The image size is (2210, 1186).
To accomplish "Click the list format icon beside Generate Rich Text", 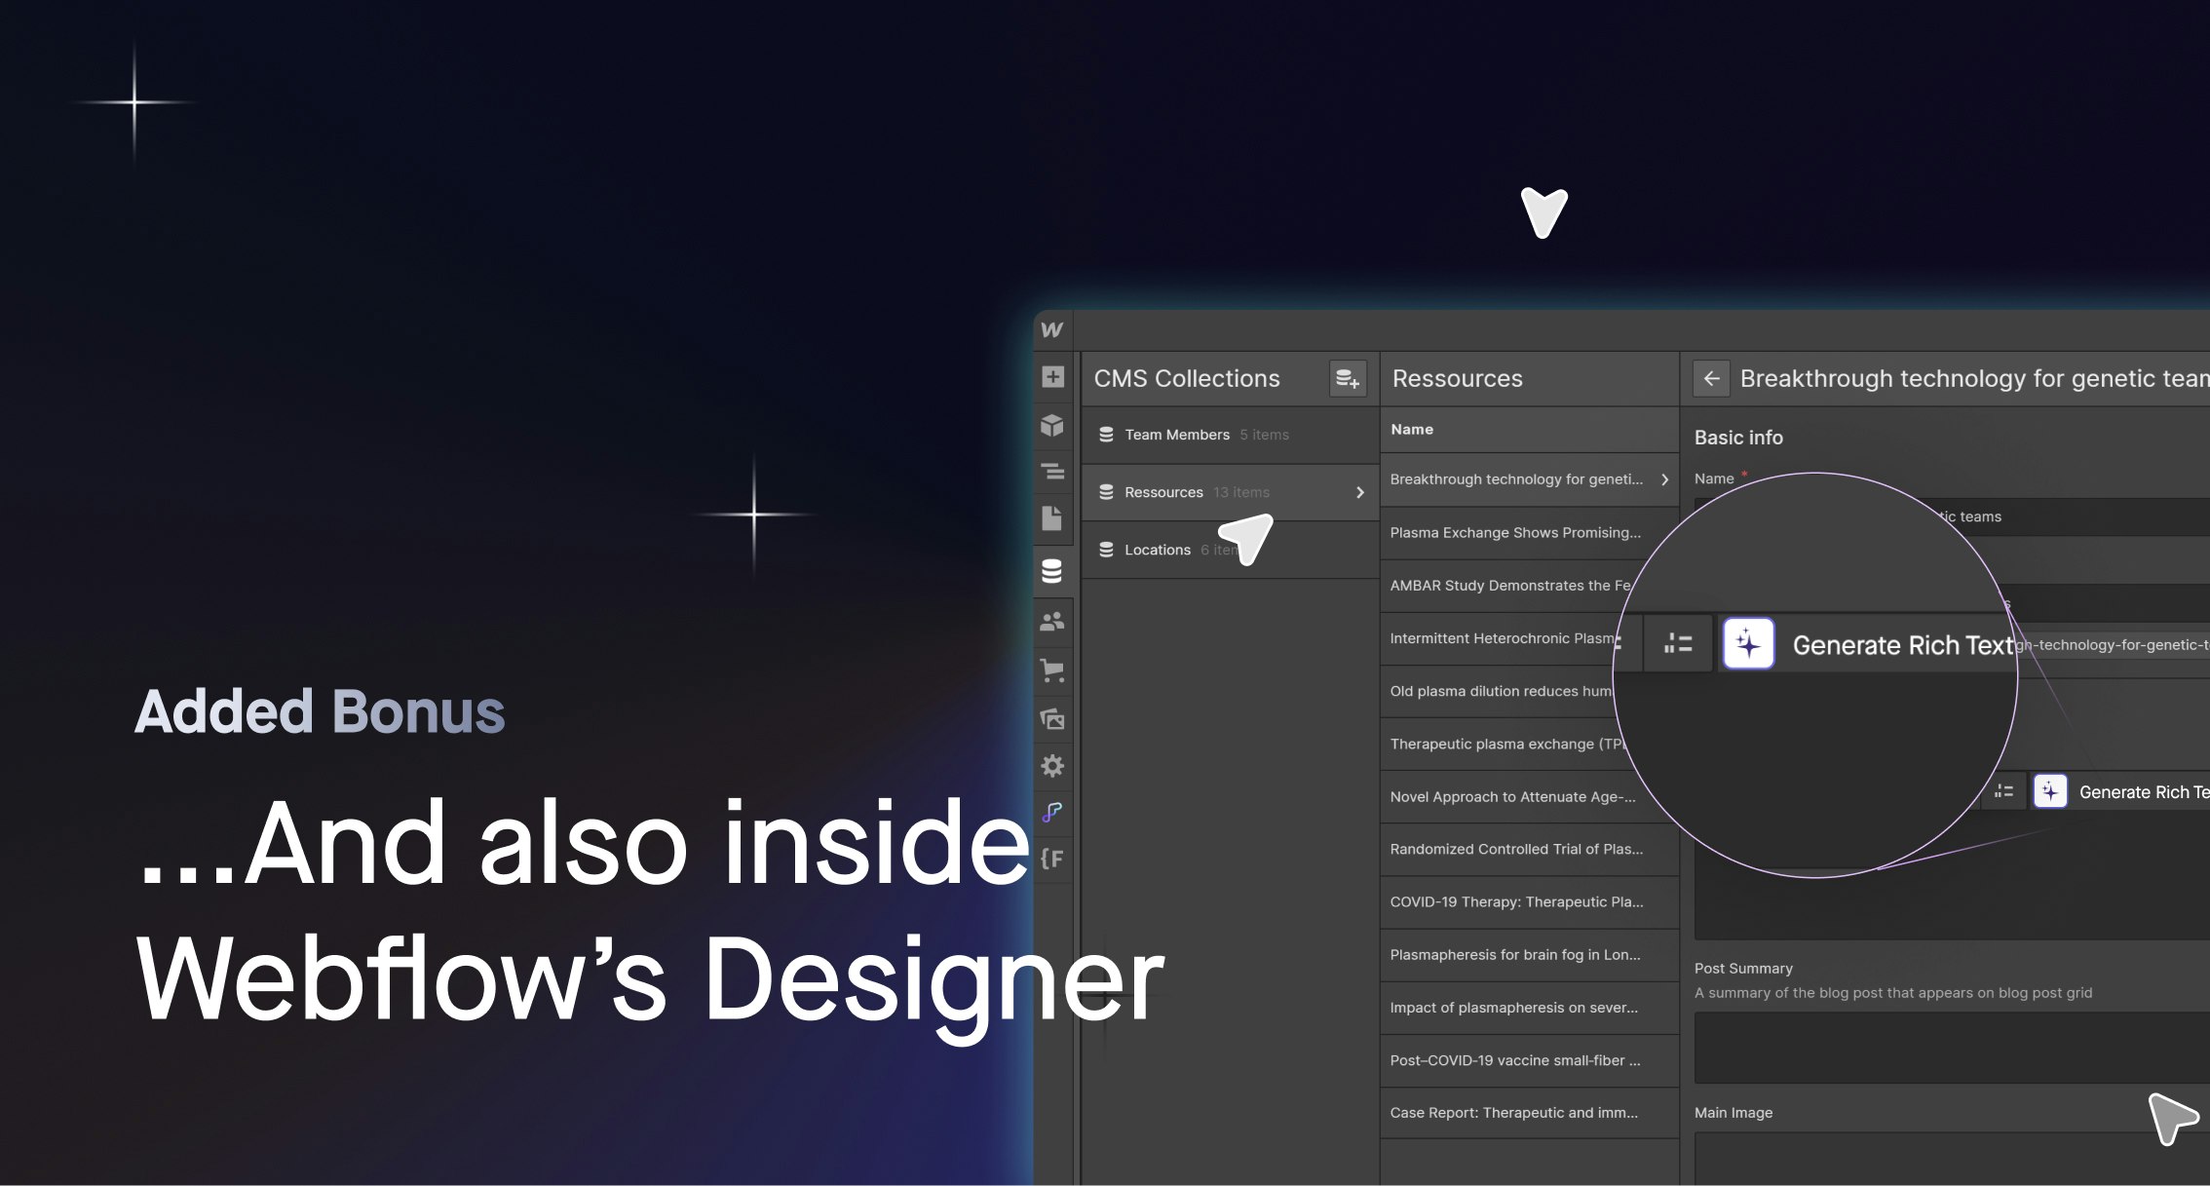I will pyautogui.click(x=1678, y=644).
